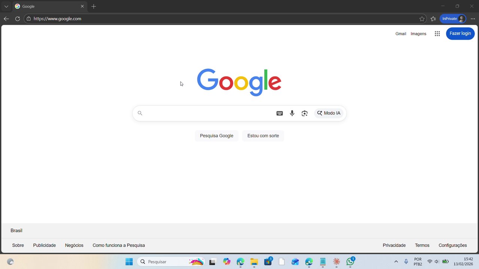Open the Wi-Fi network tray icon
479x269 pixels.
coord(430,262)
